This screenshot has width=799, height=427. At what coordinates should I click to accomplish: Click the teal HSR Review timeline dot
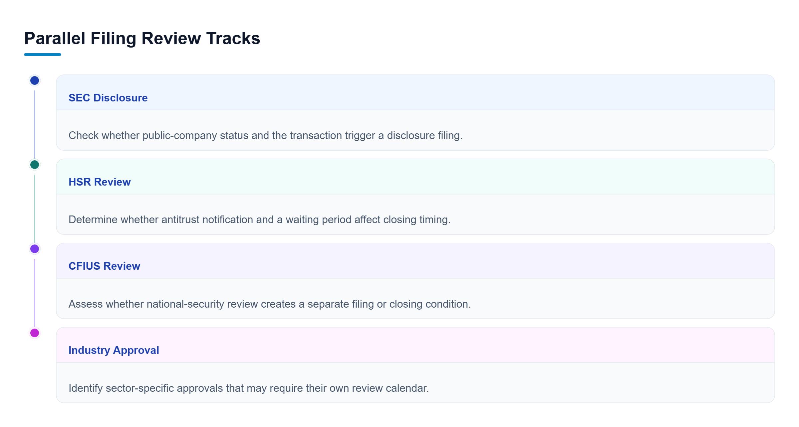pyautogui.click(x=35, y=165)
